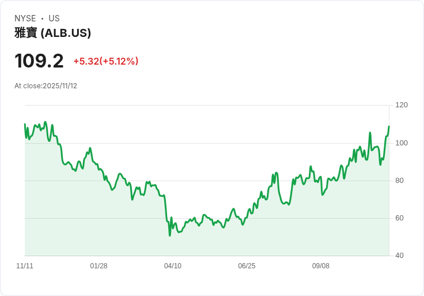This screenshot has width=424, height=296.
Task: Click the green shaded area under the chart line
Action: point(207,242)
